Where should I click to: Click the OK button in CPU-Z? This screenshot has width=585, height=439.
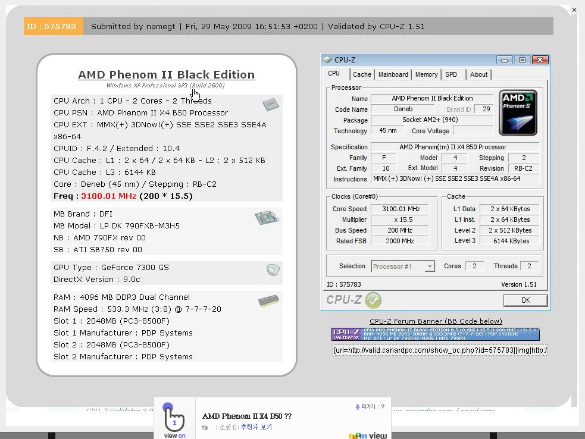525,300
